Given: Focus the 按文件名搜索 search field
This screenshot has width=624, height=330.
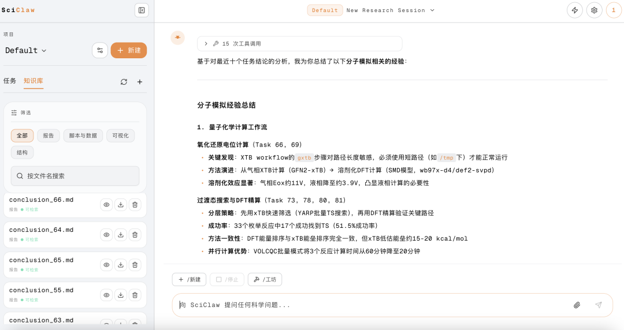Looking at the screenshot, I should click(75, 176).
